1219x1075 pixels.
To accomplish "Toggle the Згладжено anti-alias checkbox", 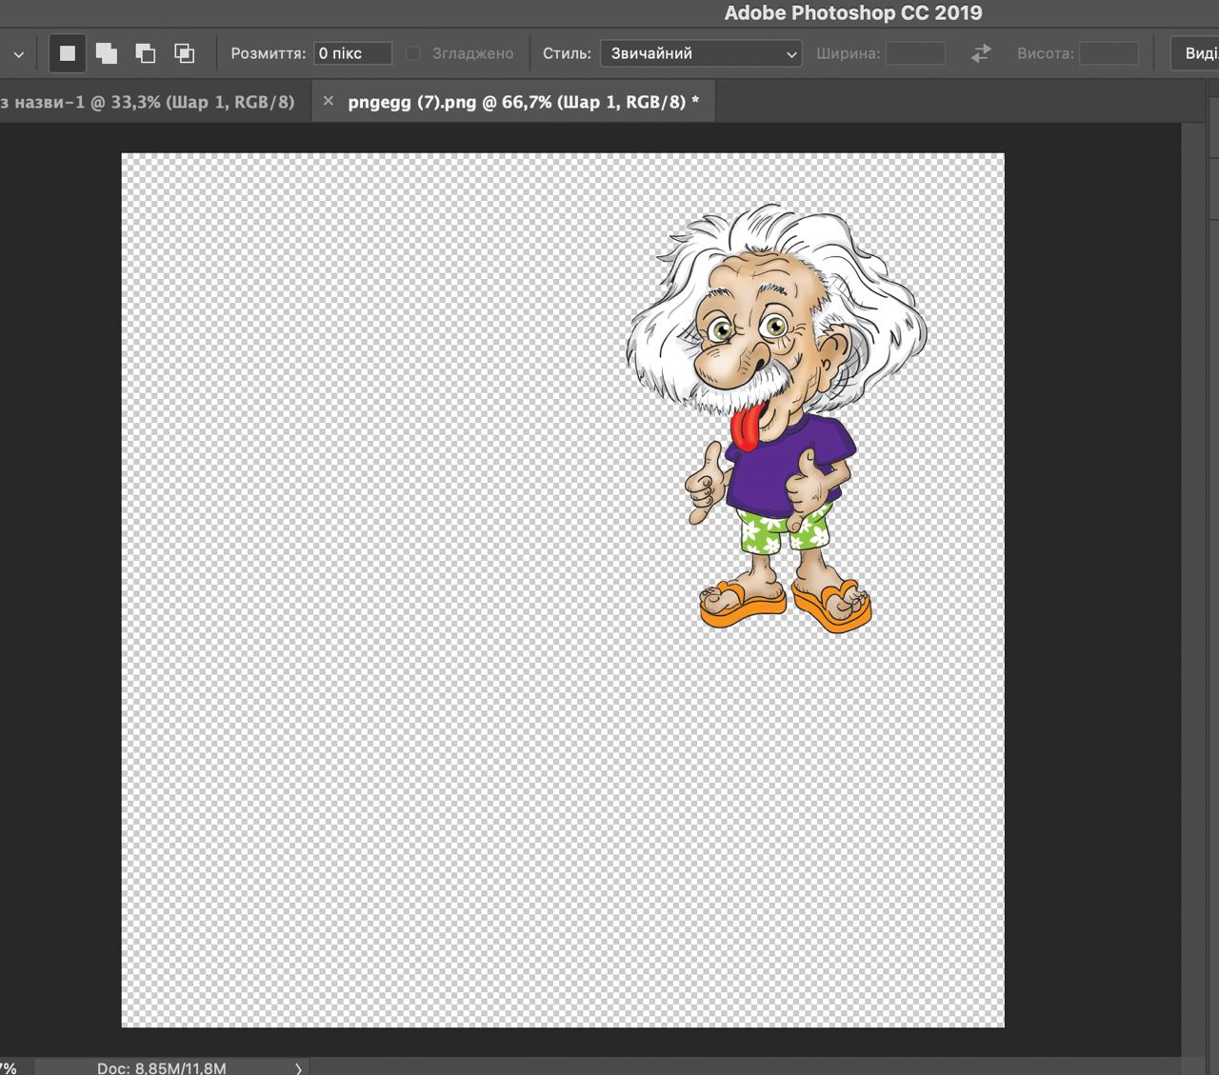I will pos(413,53).
